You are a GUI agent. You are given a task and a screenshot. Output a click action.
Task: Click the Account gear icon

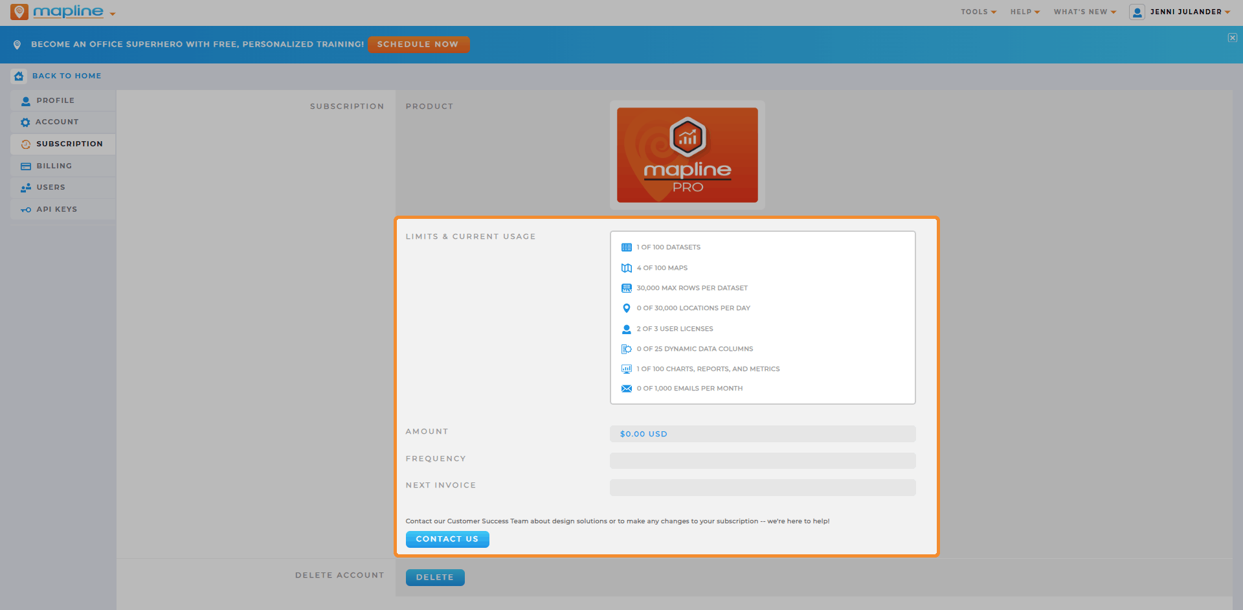tap(25, 122)
